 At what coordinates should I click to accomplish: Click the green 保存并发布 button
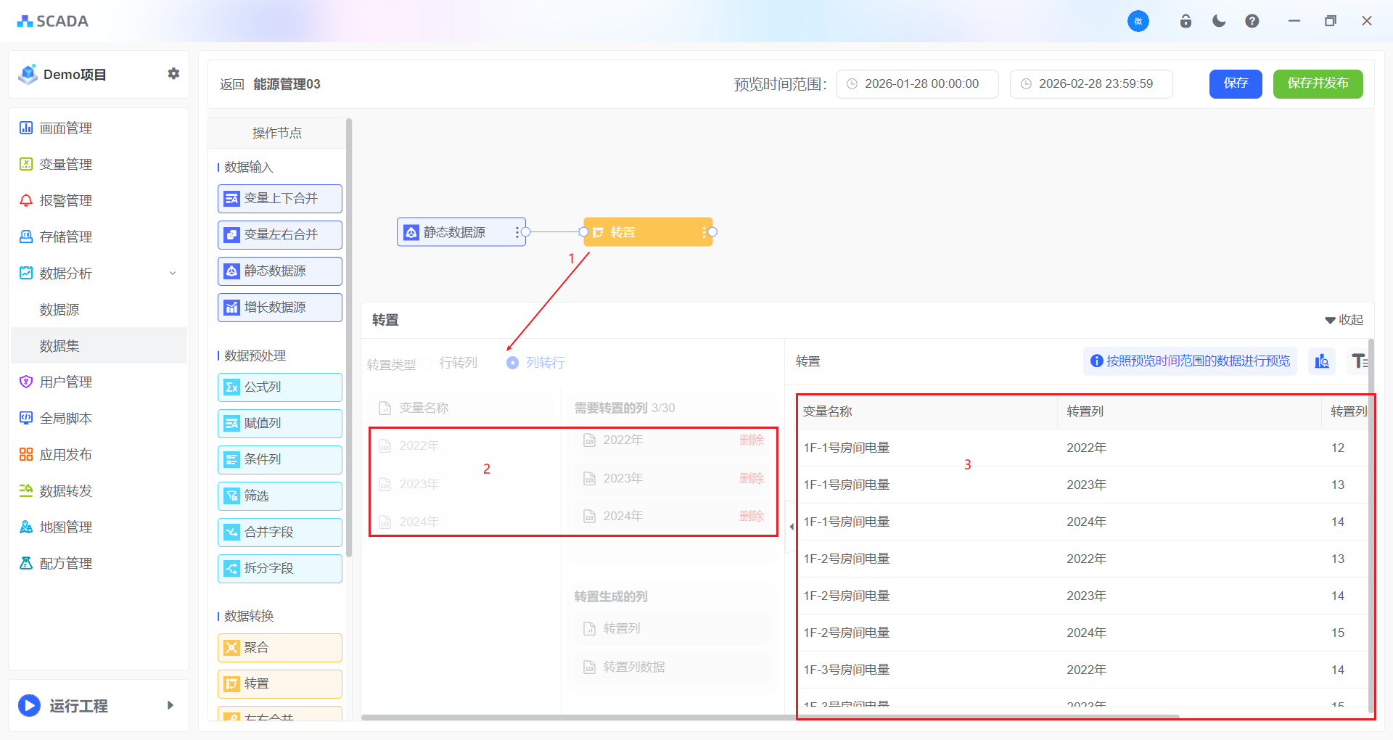(1318, 84)
